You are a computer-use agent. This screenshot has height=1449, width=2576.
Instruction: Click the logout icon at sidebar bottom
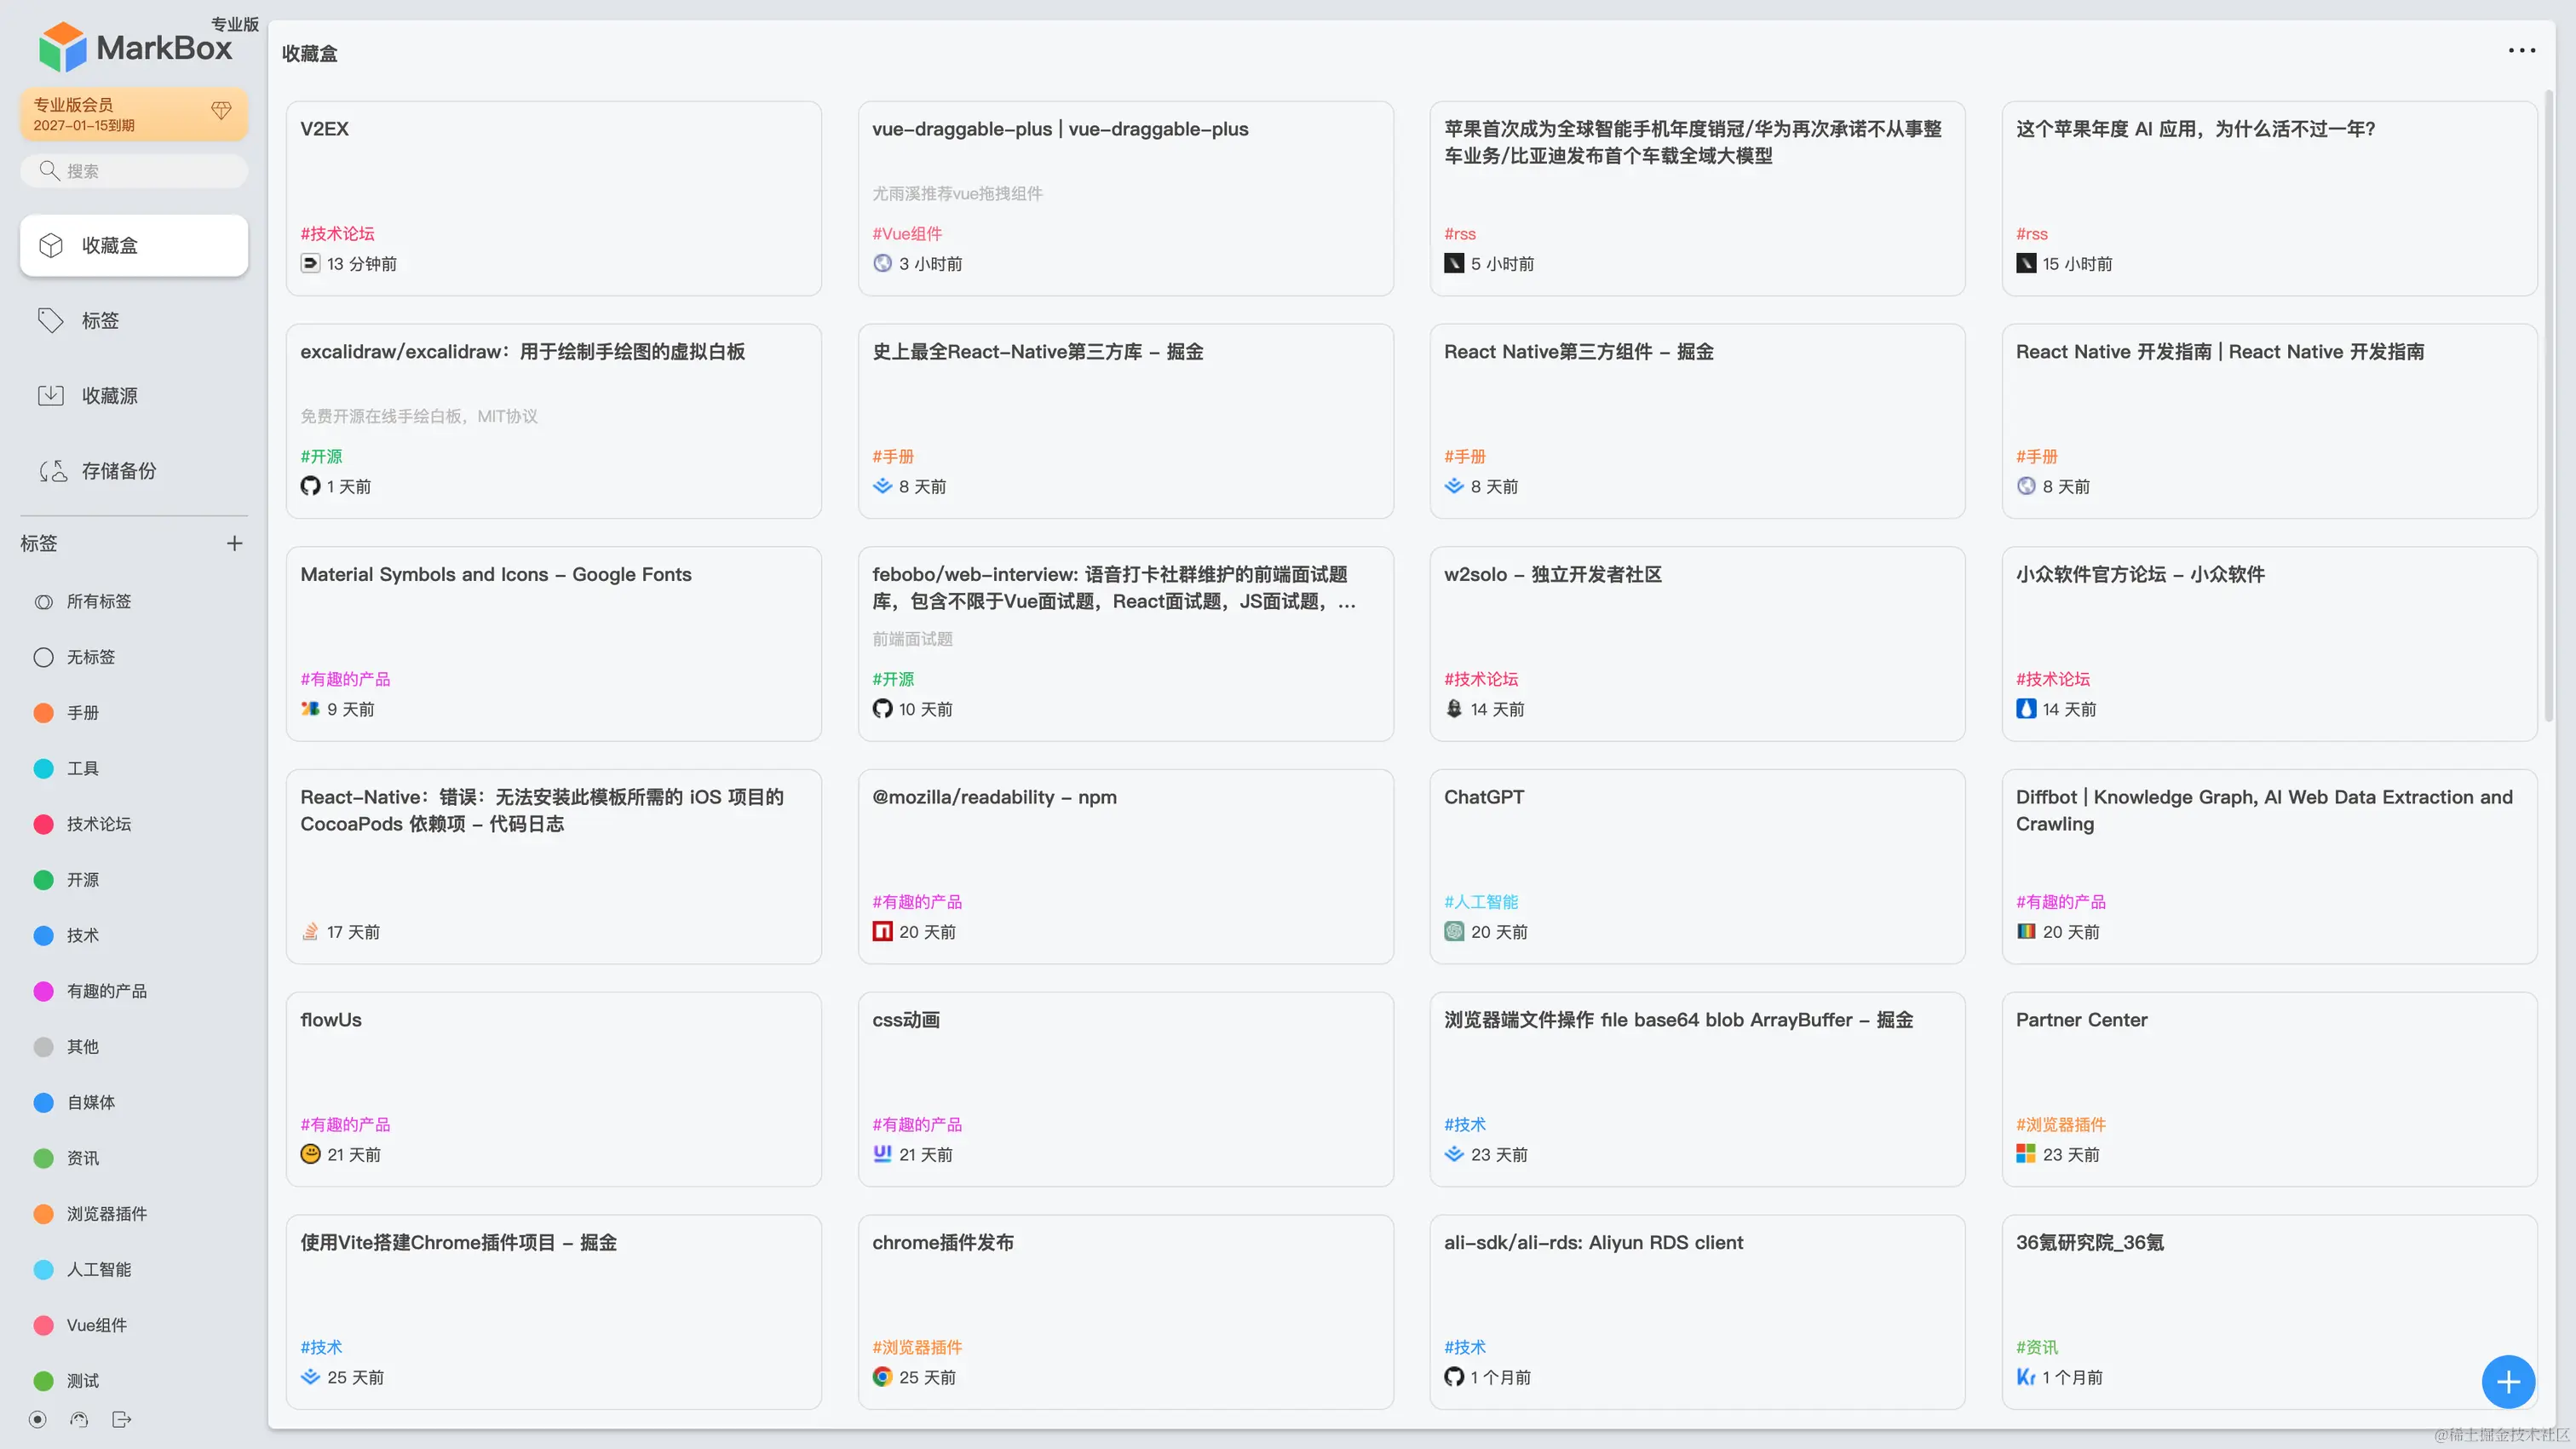[x=121, y=1419]
